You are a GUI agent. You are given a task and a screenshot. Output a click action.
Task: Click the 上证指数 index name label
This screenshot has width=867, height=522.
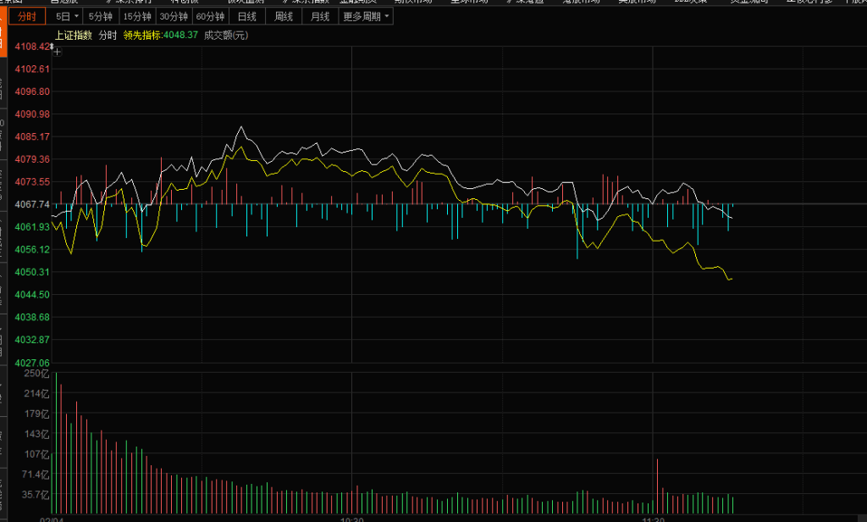click(73, 36)
